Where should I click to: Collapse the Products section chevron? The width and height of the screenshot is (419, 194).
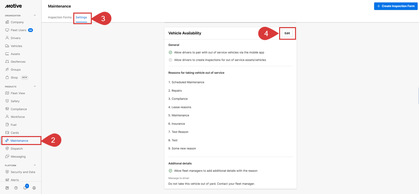pos(35,86)
